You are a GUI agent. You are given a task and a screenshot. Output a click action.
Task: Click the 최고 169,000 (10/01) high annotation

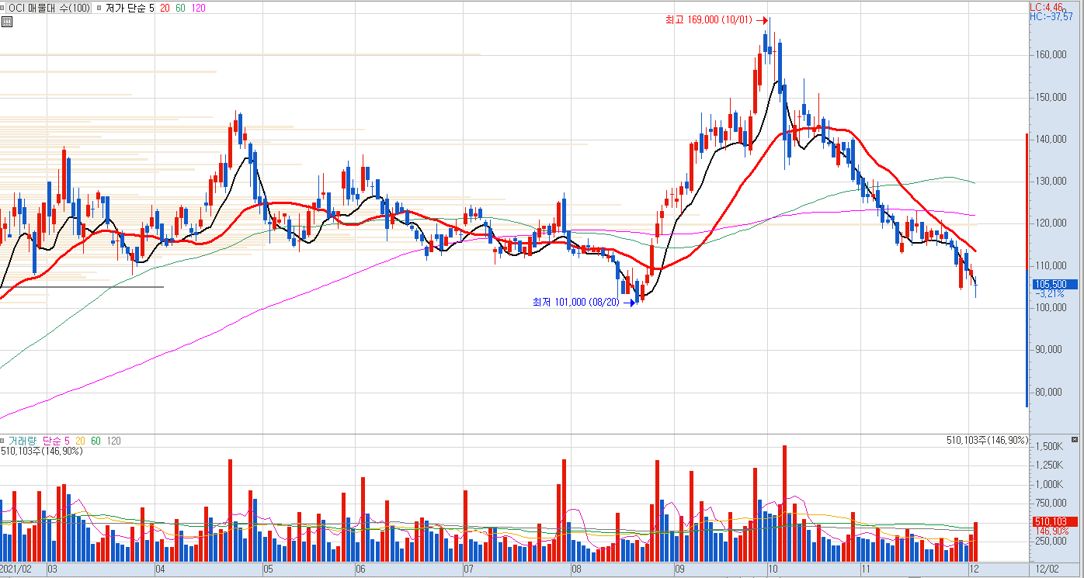pos(709,20)
